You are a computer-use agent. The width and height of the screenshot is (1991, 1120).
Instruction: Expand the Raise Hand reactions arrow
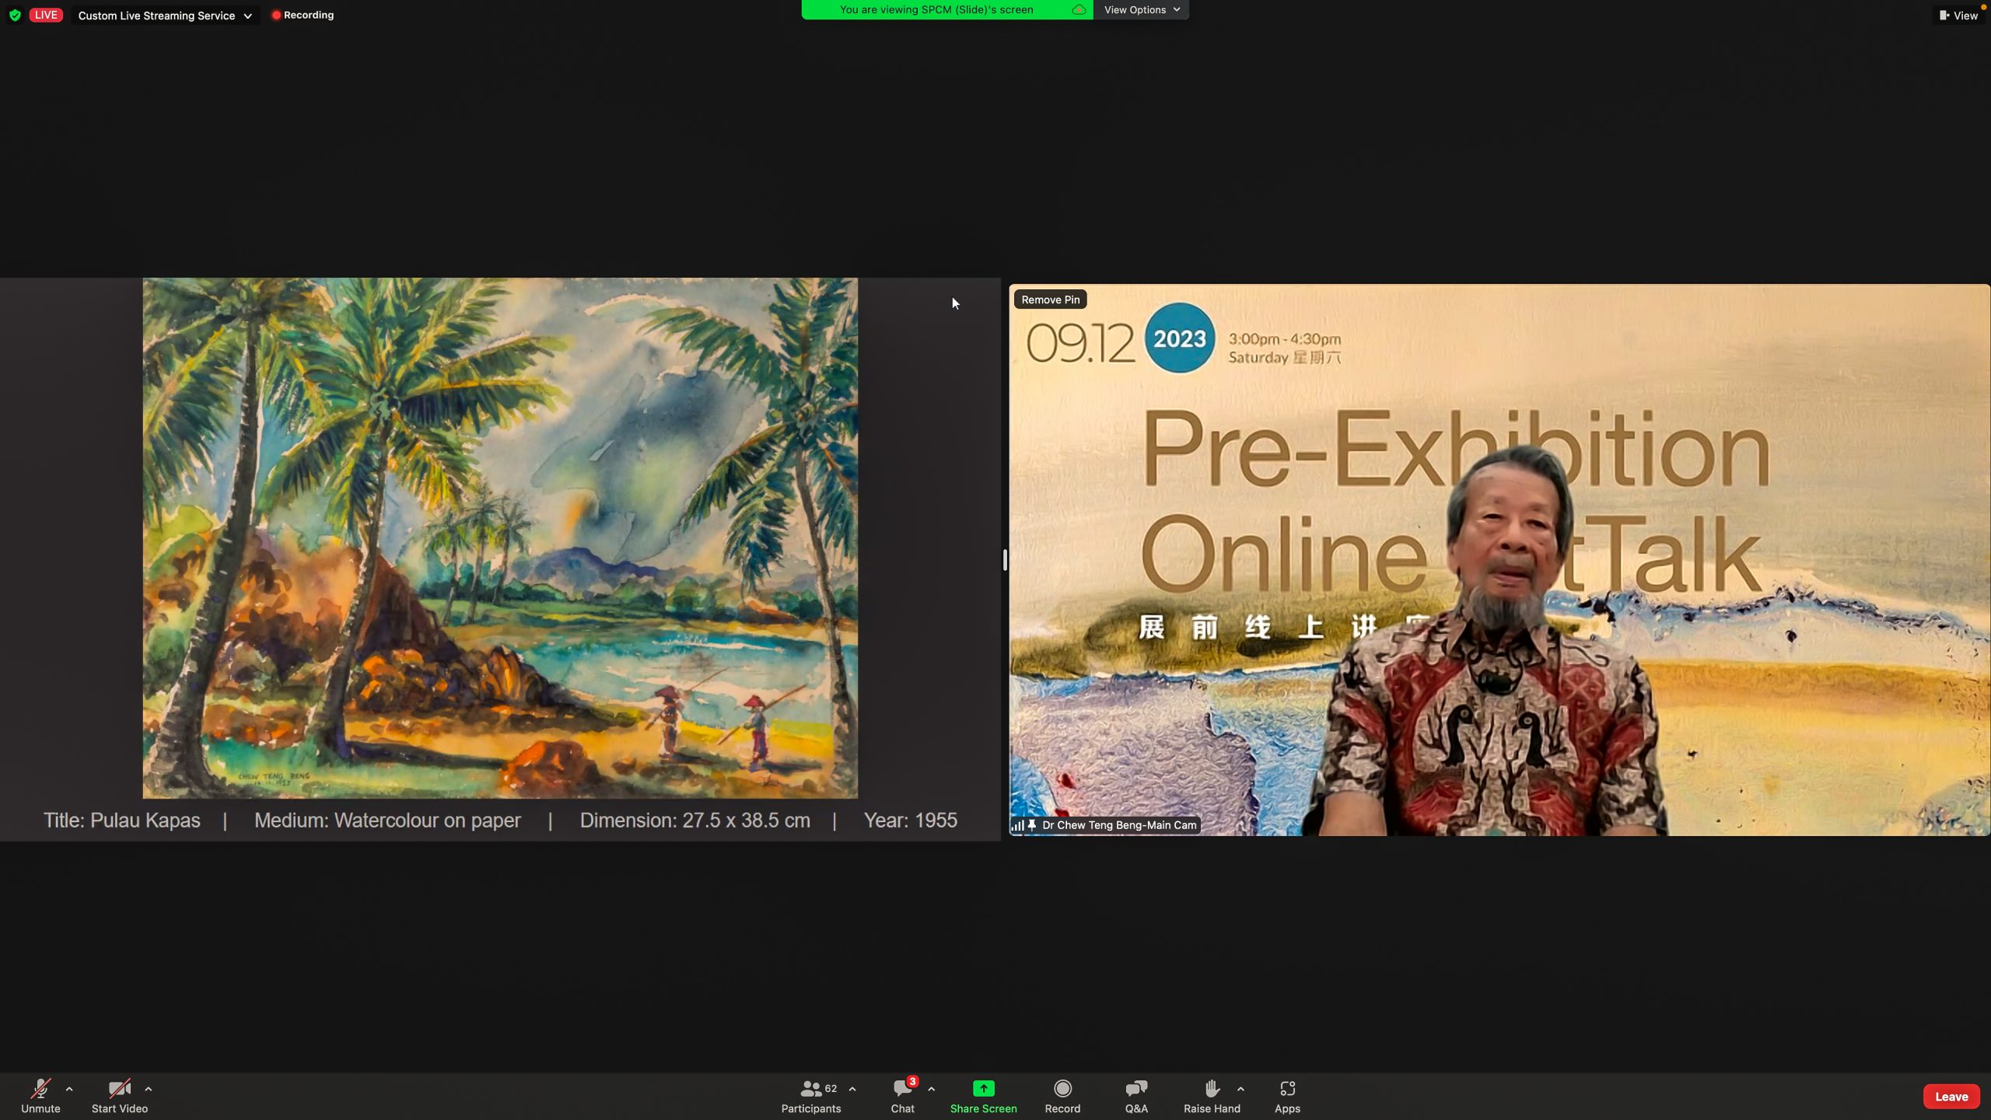tap(1240, 1089)
